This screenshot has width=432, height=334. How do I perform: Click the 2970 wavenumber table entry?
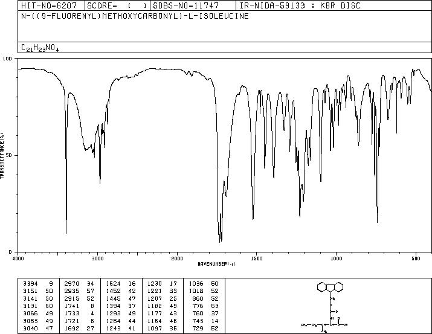click(72, 283)
